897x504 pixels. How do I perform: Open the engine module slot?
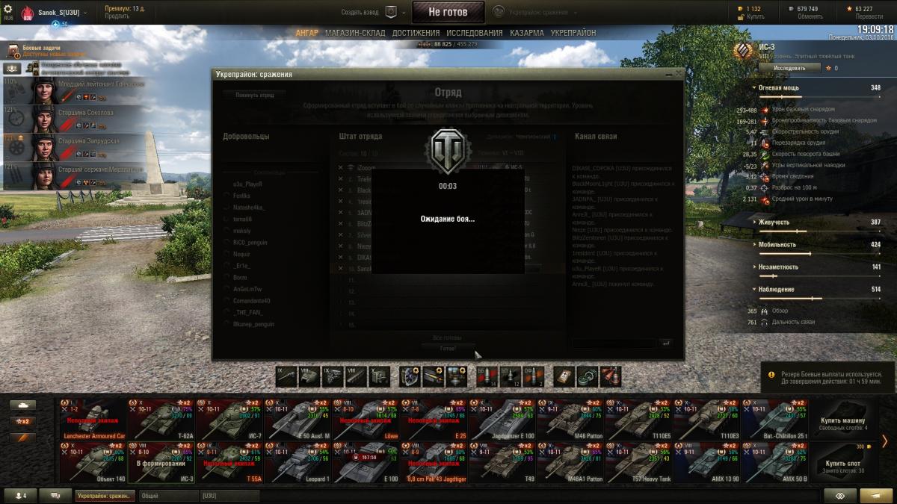(x=333, y=376)
